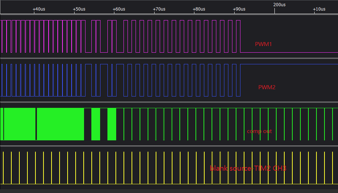
Task: Click the 200us time ruler marker
Action: pyautogui.click(x=280, y=4)
